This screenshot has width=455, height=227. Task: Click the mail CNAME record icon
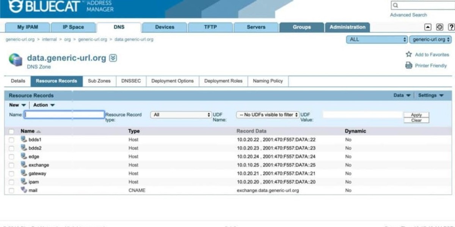(x=24, y=190)
